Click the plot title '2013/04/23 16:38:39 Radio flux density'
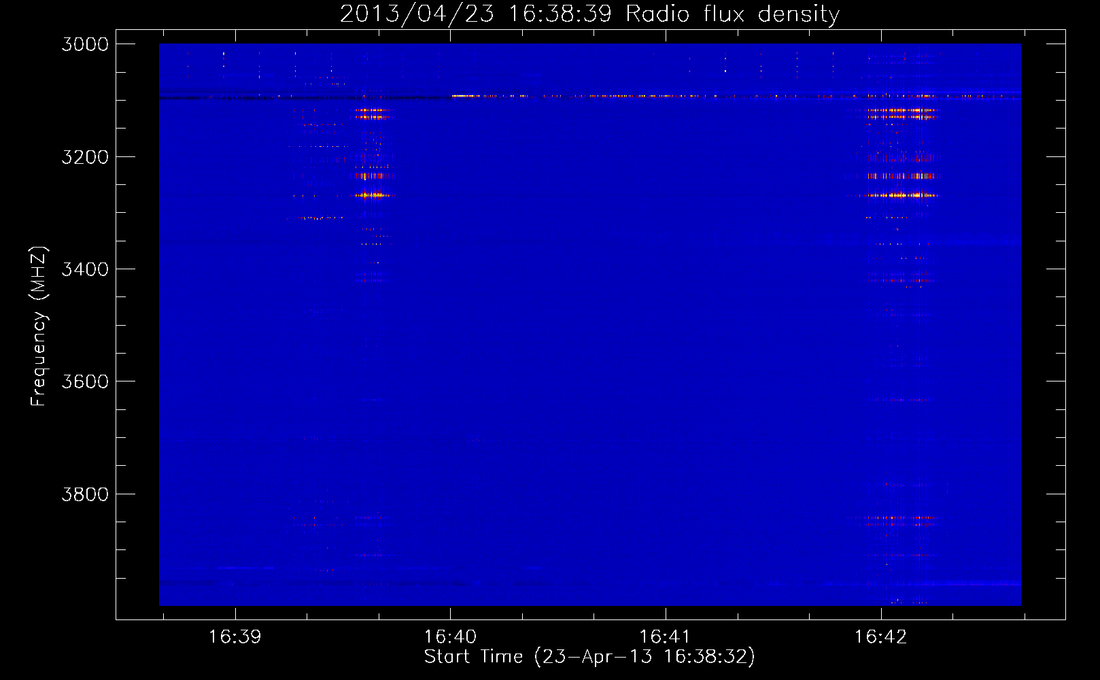Image resolution: width=1100 pixels, height=680 pixels. click(590, 14)
